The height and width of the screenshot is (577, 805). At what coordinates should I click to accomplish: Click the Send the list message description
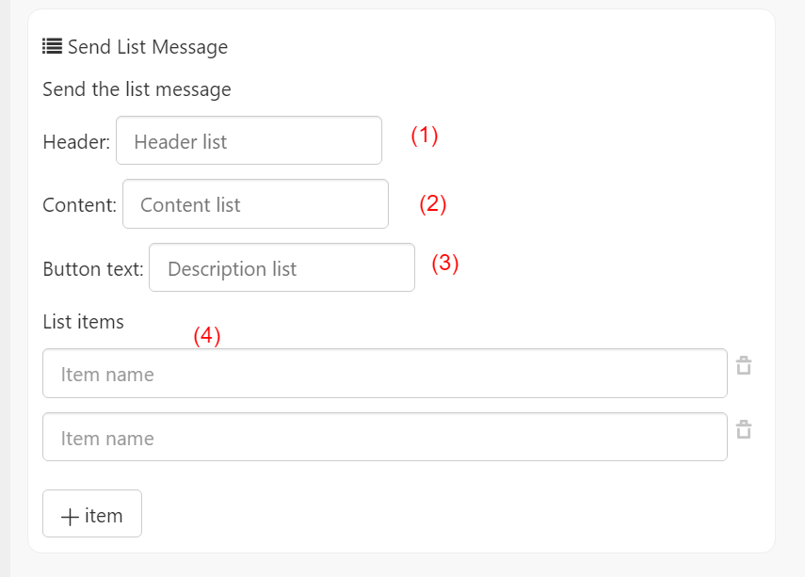coord(137,89)
